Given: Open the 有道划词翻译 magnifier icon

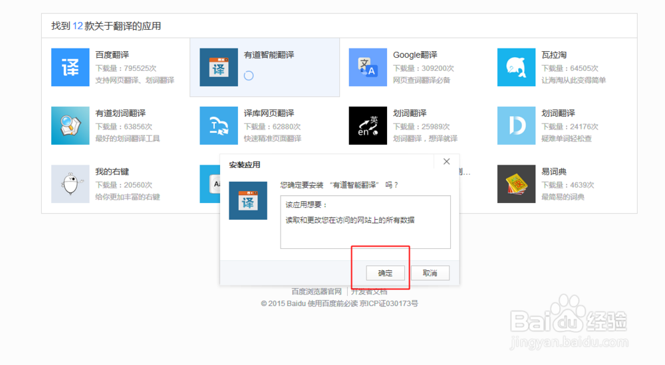Looking at the screenshot, I should (70, 126).
